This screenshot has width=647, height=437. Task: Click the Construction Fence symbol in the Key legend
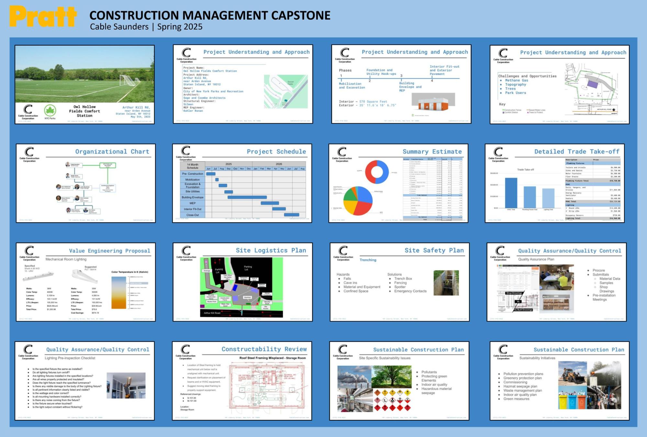[x=503, y=110]
